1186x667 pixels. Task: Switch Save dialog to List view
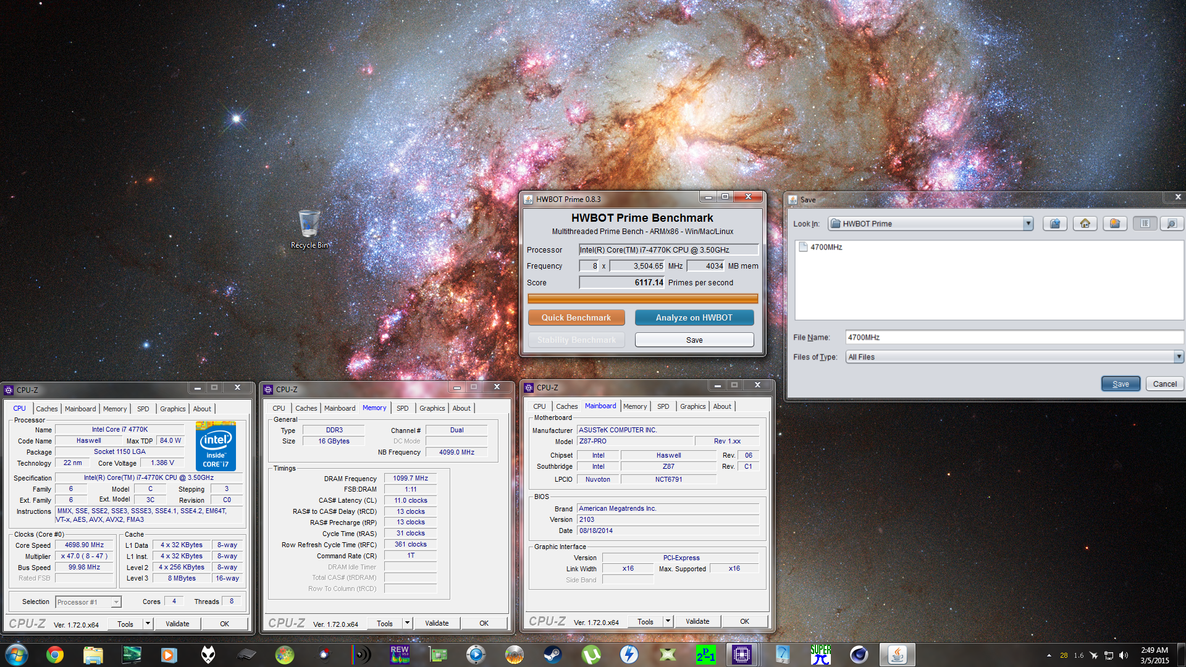point(1145,224)
